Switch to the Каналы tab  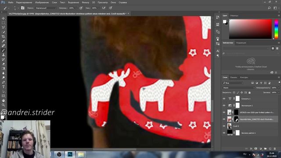pyautogui.click(x=234, y=77)
